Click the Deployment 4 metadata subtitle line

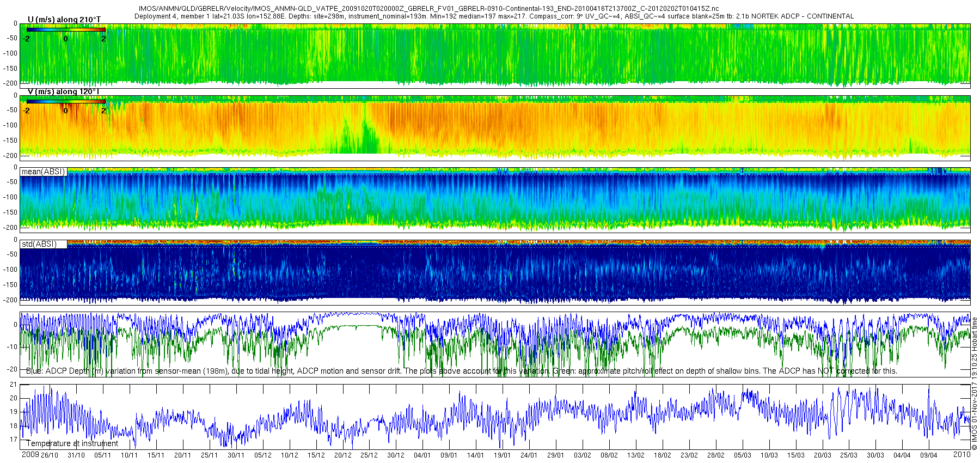pos(494,16)
